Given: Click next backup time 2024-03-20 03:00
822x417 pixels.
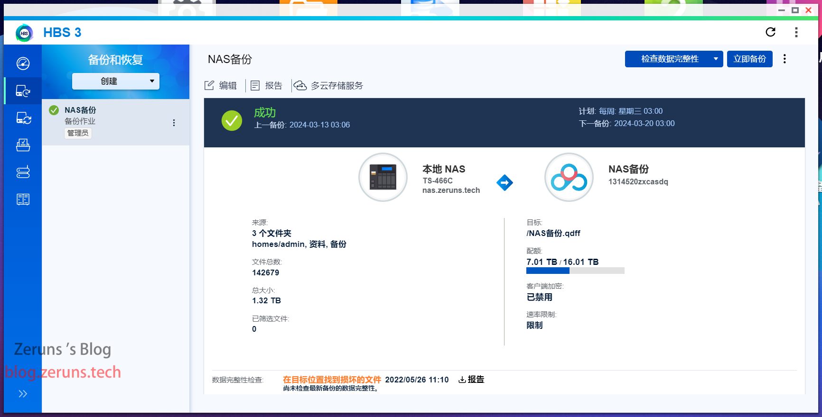Looking at the screenshot, I should [645, 123].
